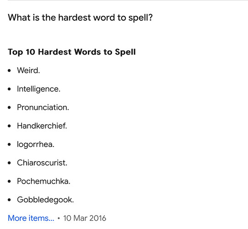Open the 'More items...' link

(31, 218)
